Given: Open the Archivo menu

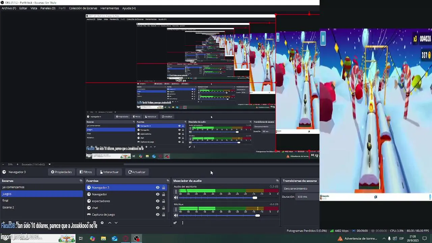Looking at the screenshot, I should (x=9, y=8).
